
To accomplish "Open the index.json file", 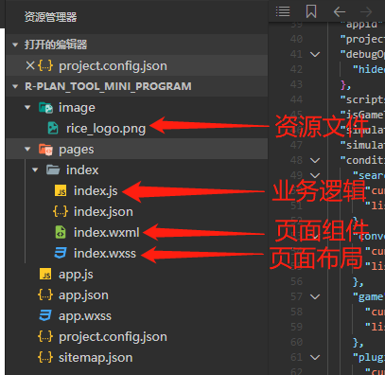I will coord(103,212).
